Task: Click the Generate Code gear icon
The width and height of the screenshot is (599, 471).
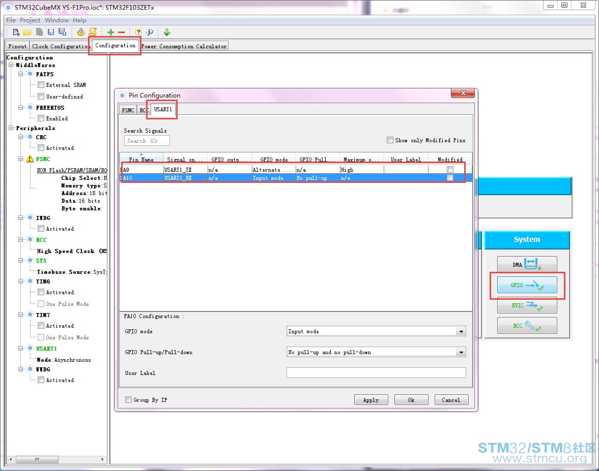Action: coord(80,32)
